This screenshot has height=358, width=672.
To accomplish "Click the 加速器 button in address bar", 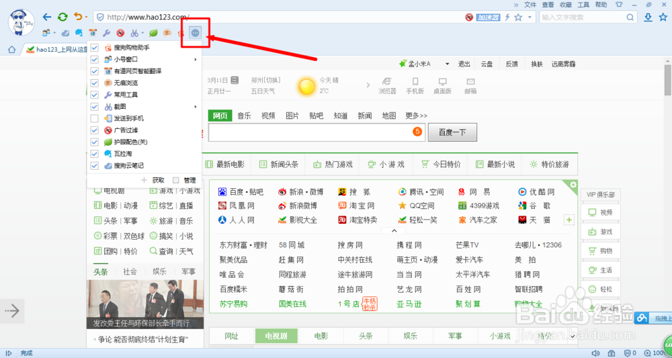I will [489, 17].
